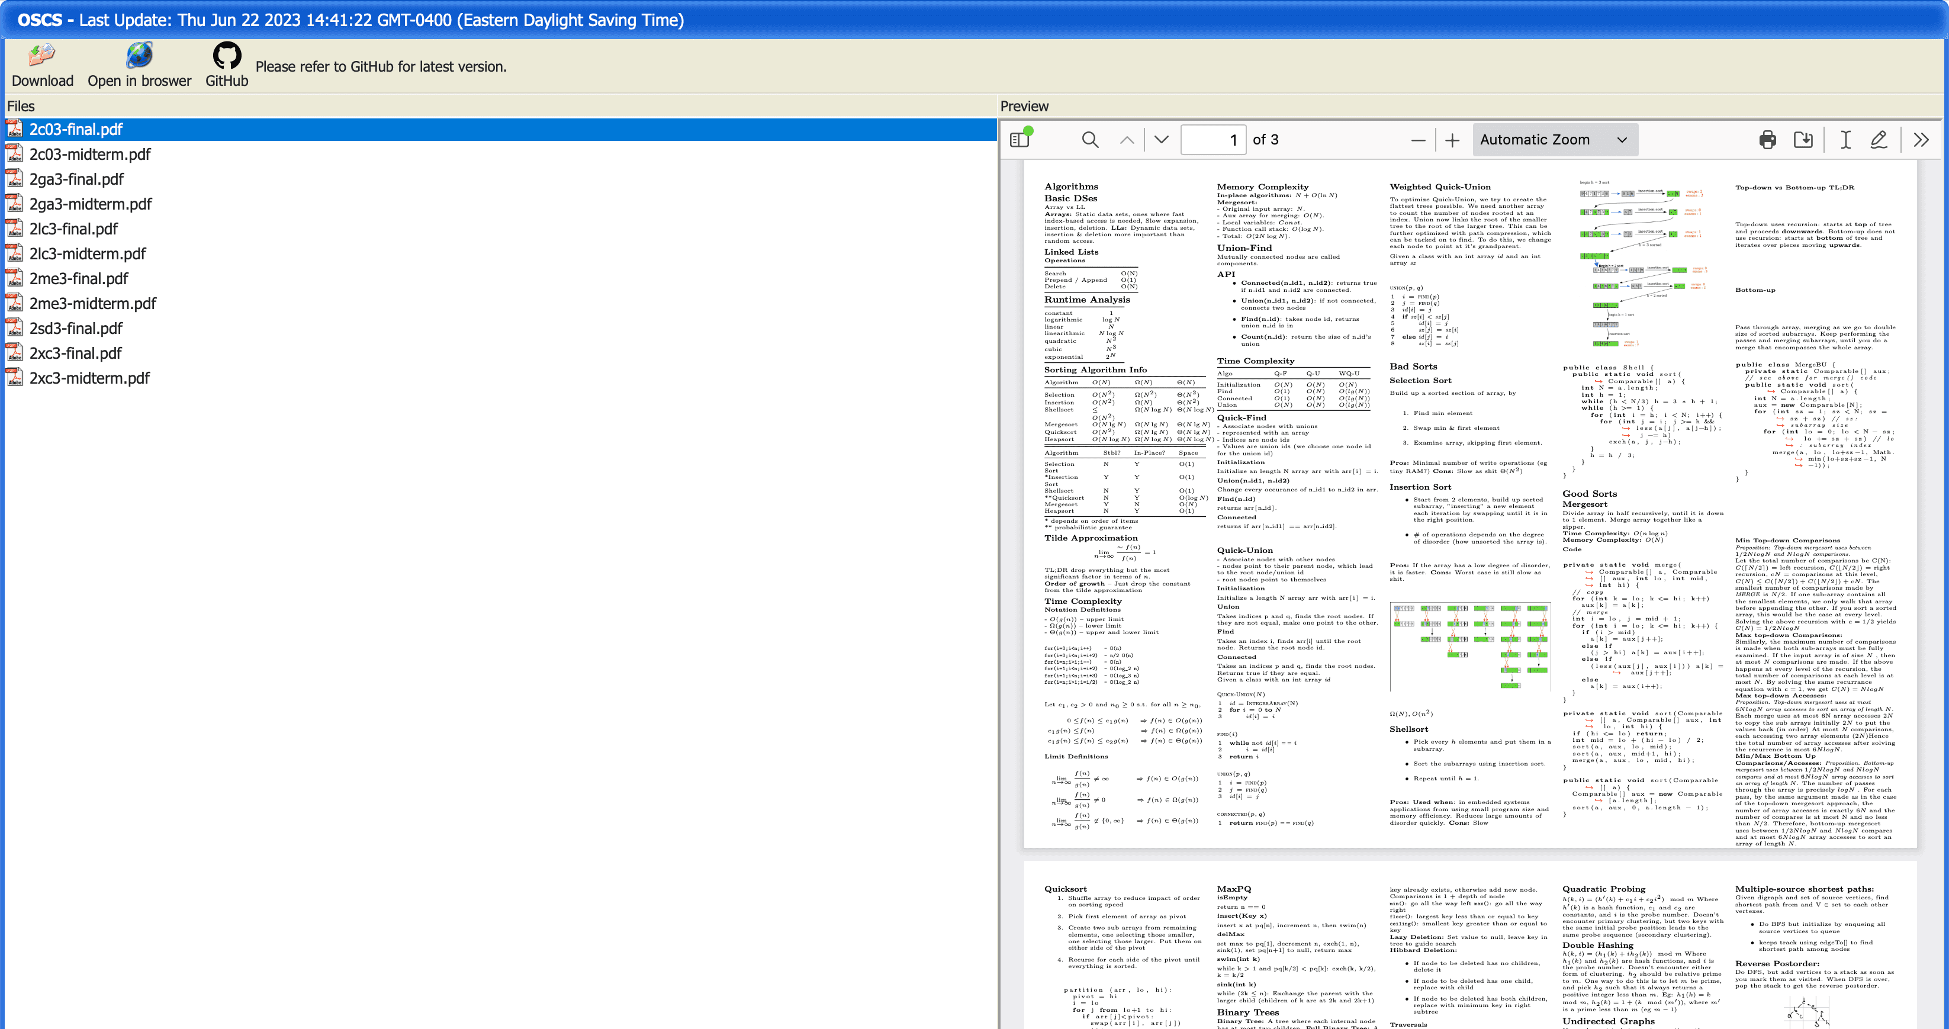
Task: Click PDF icon beside 2xc3-final.pdf
Action: click(14, 353)
